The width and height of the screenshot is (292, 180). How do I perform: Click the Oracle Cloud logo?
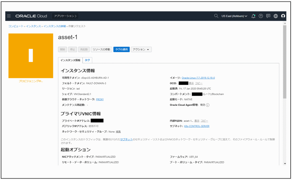tap(31, 16)
